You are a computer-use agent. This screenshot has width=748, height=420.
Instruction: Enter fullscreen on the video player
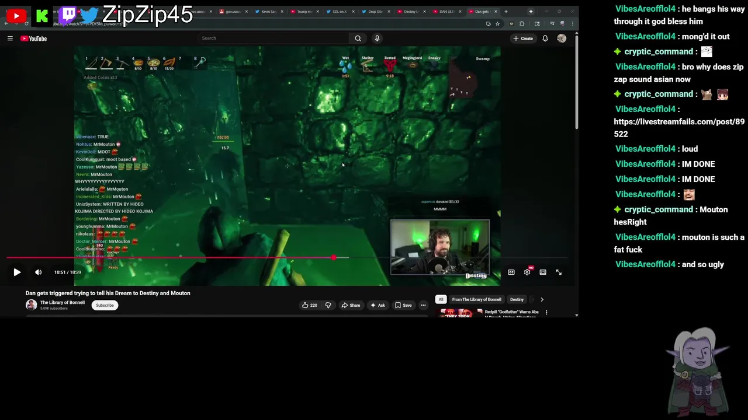(x=559, y=272)
